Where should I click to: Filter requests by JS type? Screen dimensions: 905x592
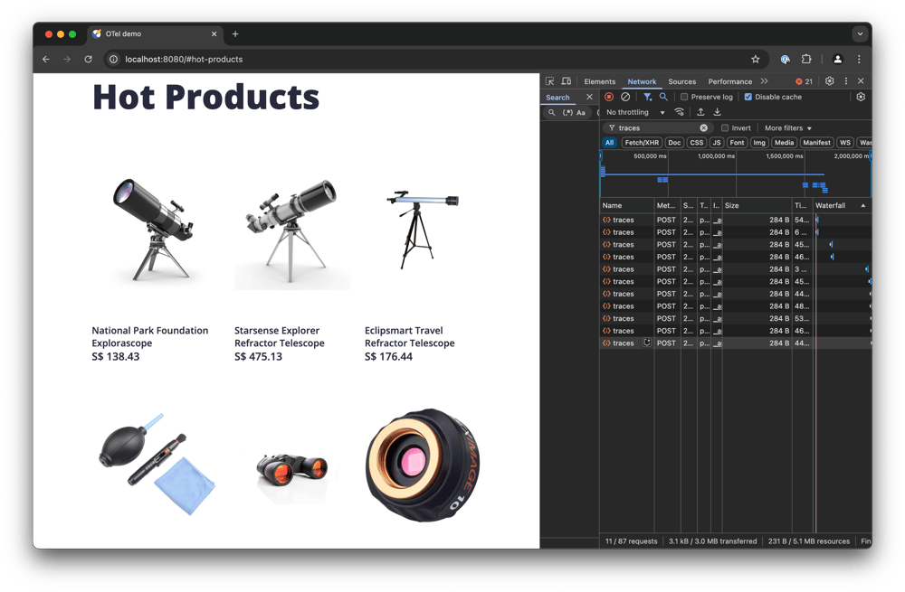[716, 143]
